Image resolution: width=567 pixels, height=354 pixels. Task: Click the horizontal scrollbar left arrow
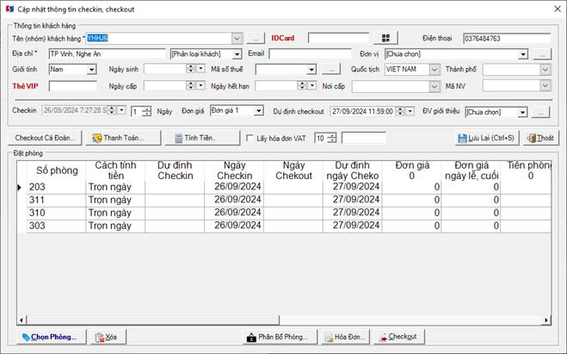click(x=22, y=320)
